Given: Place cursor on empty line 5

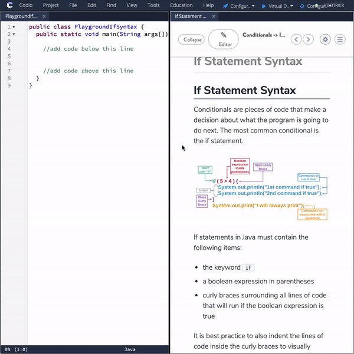Looking at the screenshot, I should click(x=98, y=56).
